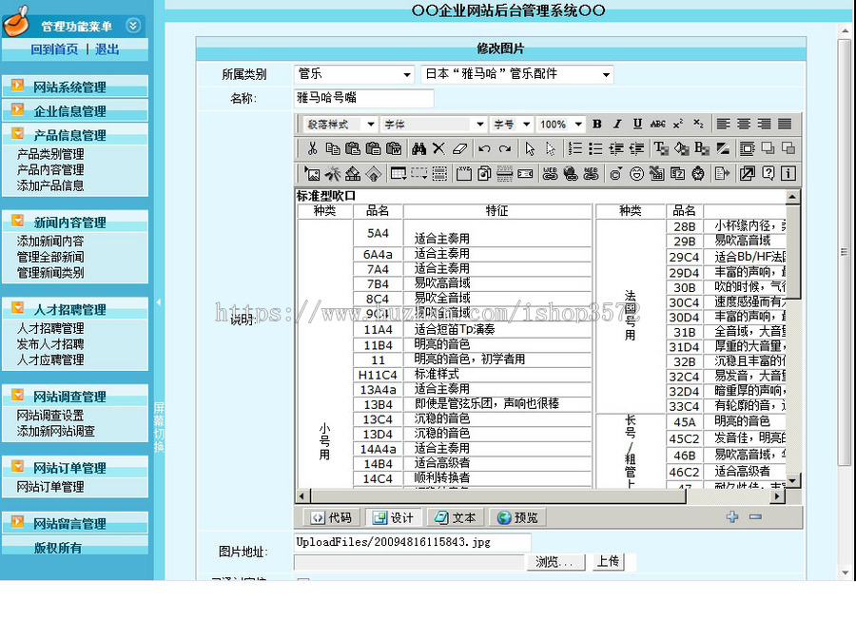This screenshot has height=621, width=856.
Task: Open editor help question icon
Action: coord(768,173)
